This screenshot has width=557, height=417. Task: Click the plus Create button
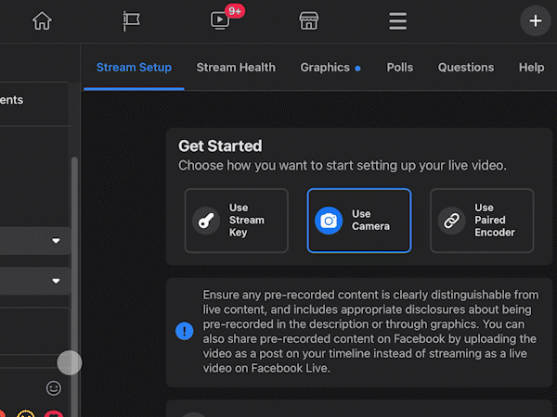pyautogui.click(x=535, y=20)
